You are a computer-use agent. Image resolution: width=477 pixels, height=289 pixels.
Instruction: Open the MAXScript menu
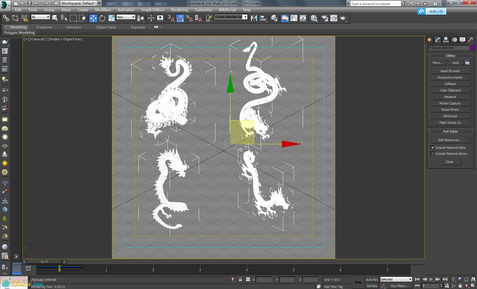pos(227,10)
